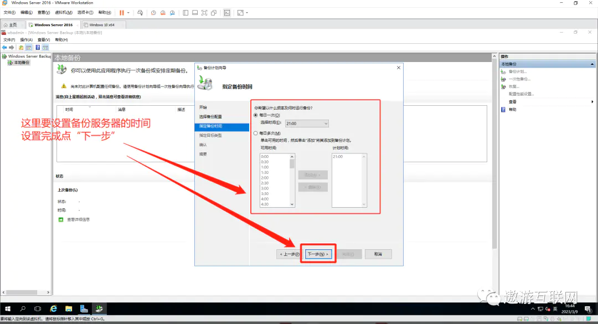
Task: Select 本地备份 in the left tree
Action: pos(22,63)
